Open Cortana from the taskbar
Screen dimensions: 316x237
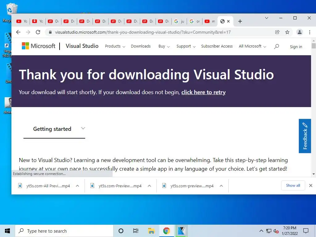(x=121, y=231)
